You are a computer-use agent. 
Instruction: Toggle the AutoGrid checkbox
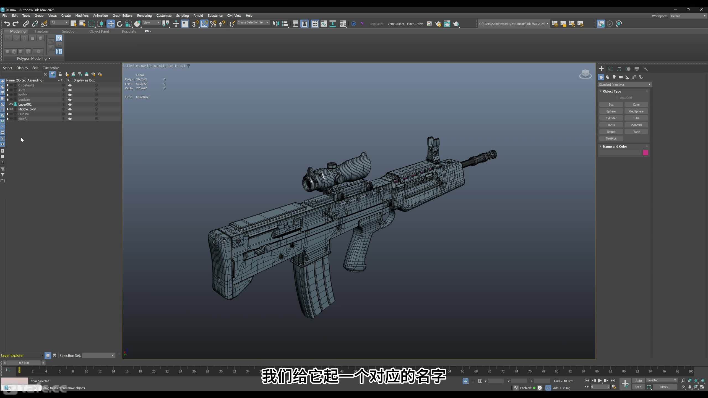[x=617, y=98]
